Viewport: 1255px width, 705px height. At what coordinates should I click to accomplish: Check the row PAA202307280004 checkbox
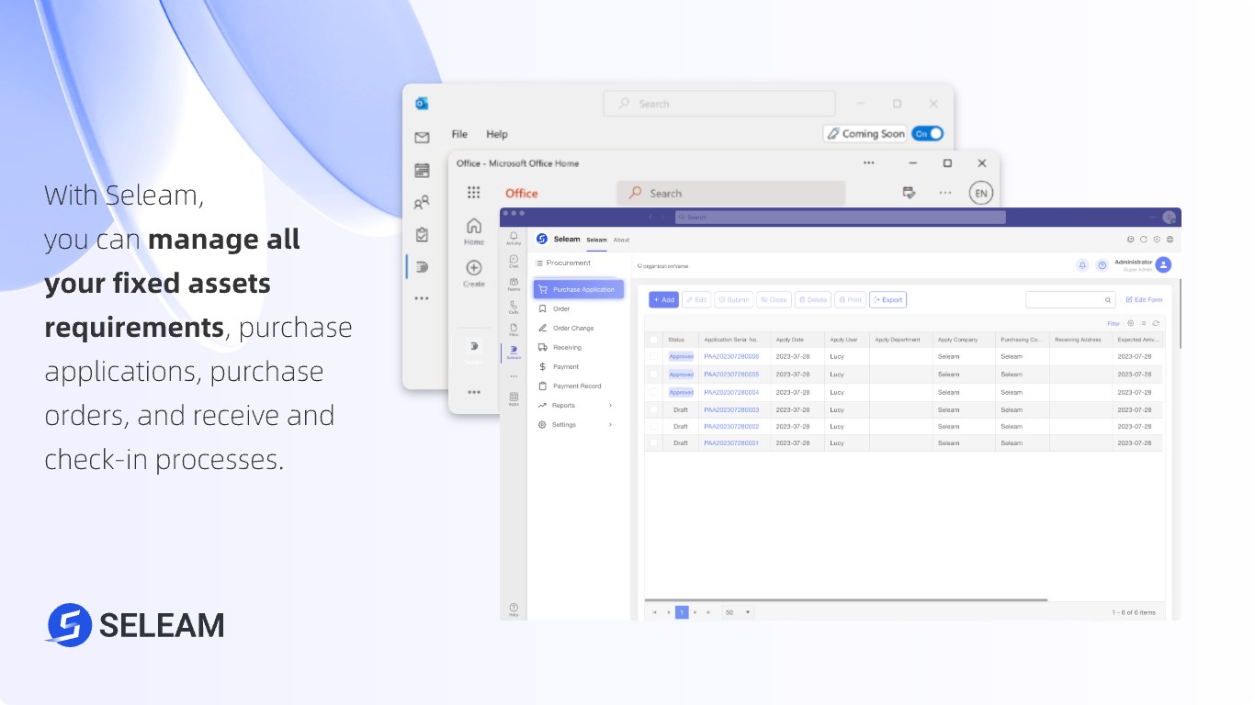point(653,392)
